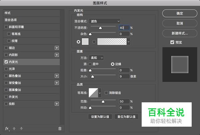Image resolution: width=200 pixels, height=135 pixels.
Task: Click the 抖动 jitter slider handle
Action: (x=90, y=108)
